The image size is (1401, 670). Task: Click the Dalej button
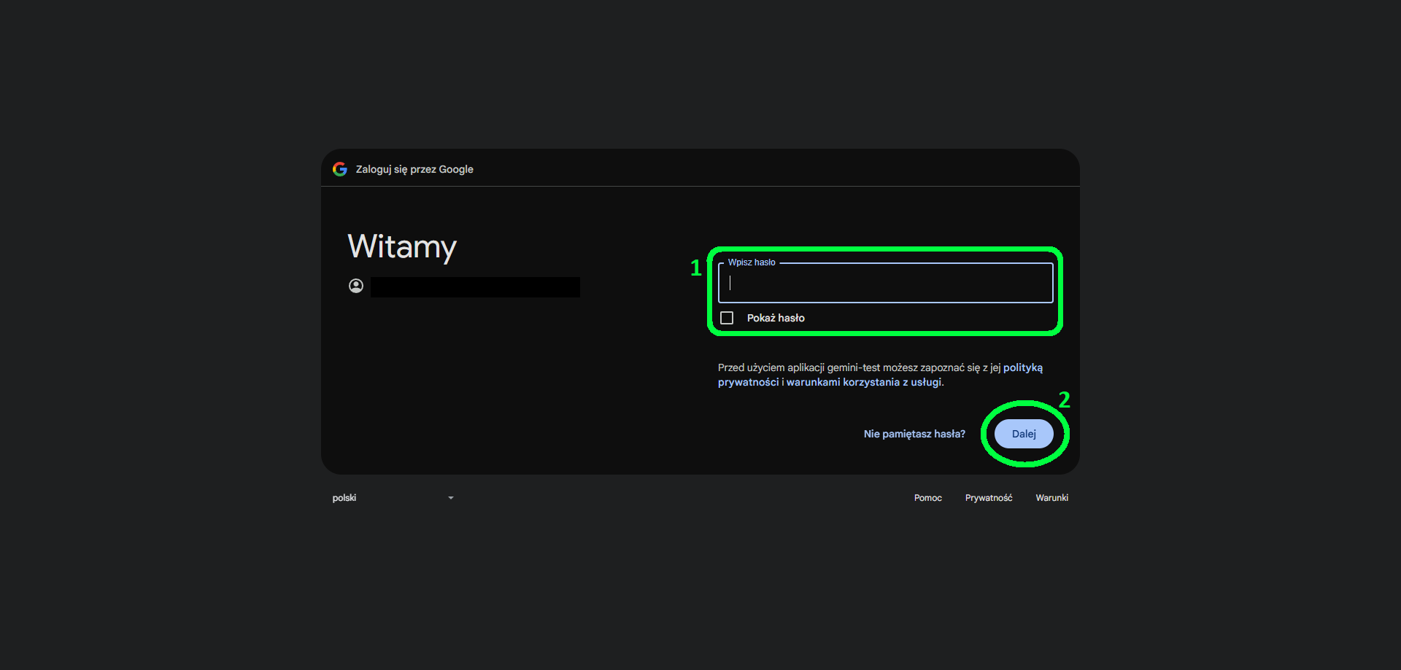coord(1024,434)
